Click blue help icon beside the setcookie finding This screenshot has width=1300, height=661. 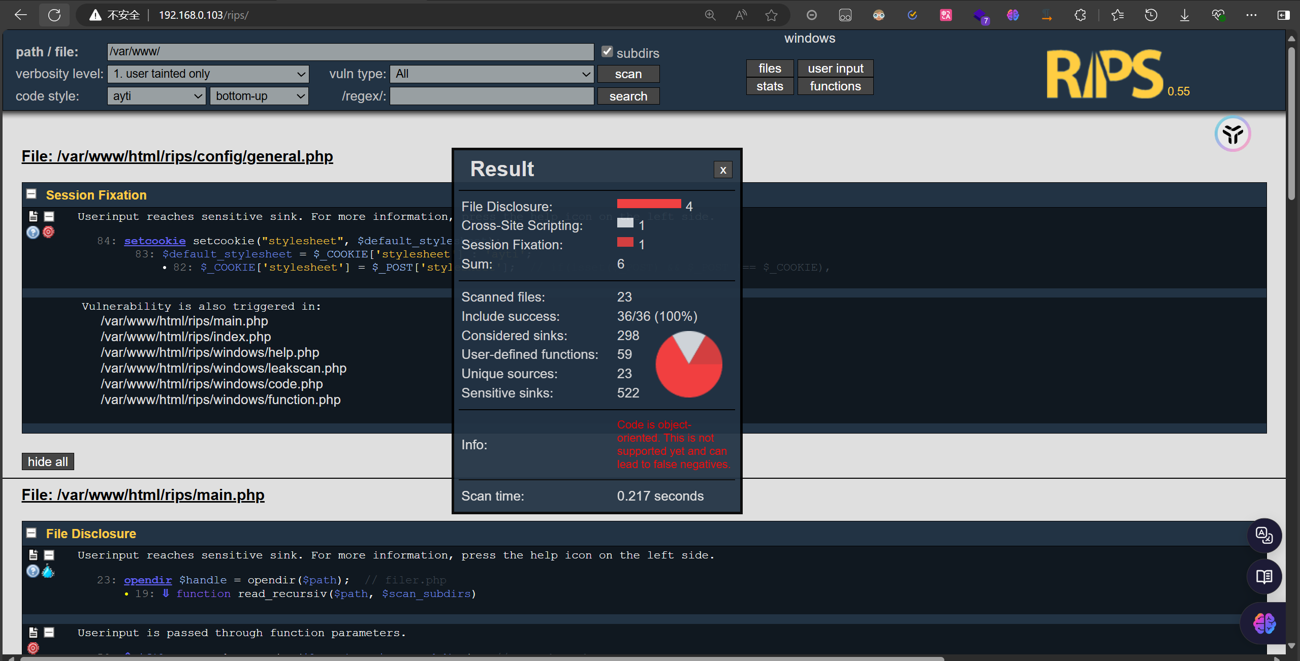(x=33, y=233)
